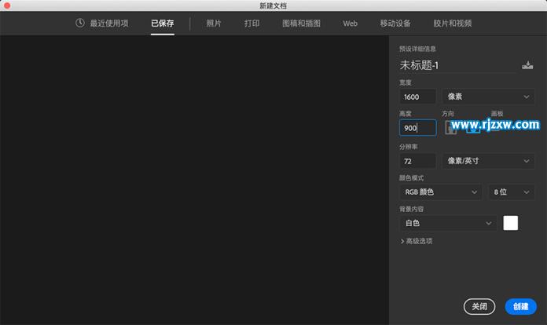Image resolution: width=547 pixels, height=325 pixels.
Task: Open the 胶片和视频 presets tab
Action: coord(453,24)
